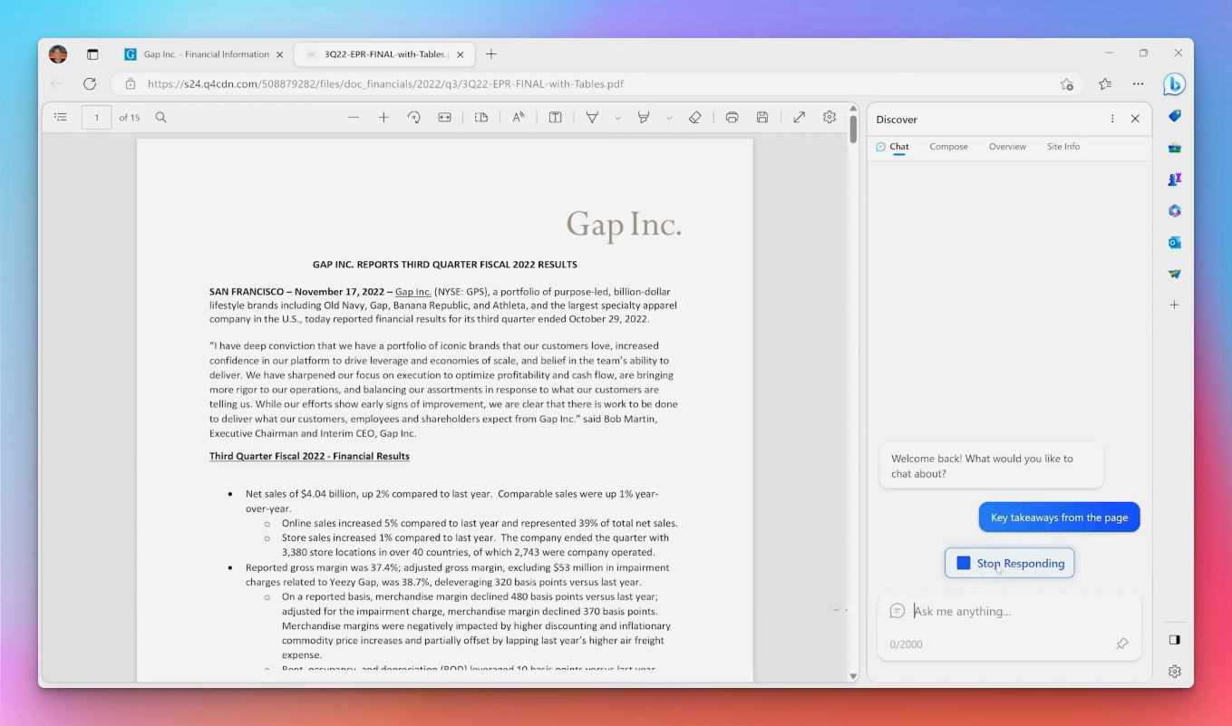Open the Shopping sidebar app
1232x726 pixels.
click(x=1175, y=116)
